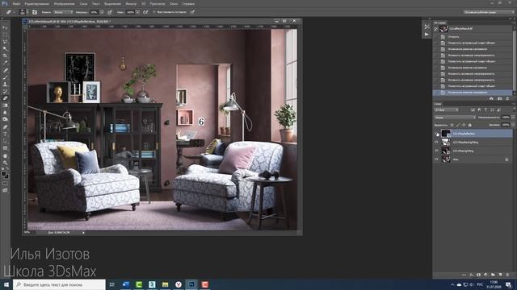Select the Path Selection tool

[5, 141]
